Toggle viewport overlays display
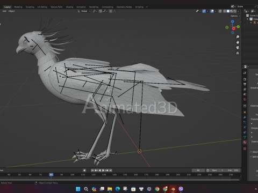258x193 pixels. [212, 11]
